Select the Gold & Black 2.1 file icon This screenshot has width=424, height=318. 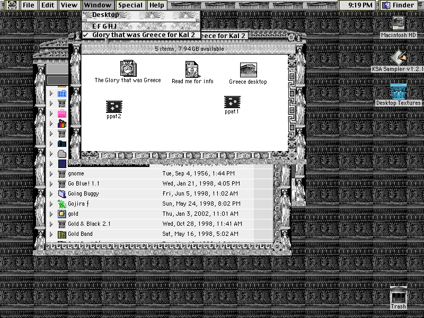pyautogui.click(x=62, y=224)
